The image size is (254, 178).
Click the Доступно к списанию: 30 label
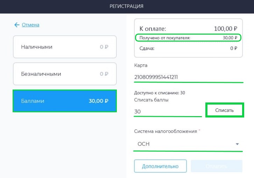tap(160, 93)
